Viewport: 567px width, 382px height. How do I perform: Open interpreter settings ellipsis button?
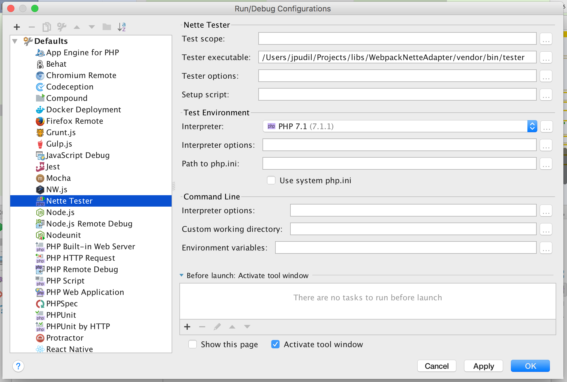pos(547,126)
